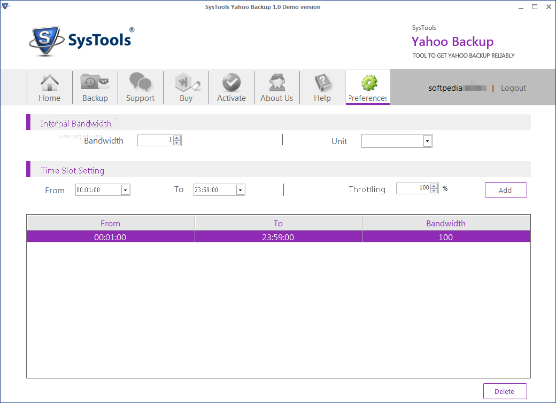
Task: Decrease the Throttling percentage
Action: click(434, 191)
